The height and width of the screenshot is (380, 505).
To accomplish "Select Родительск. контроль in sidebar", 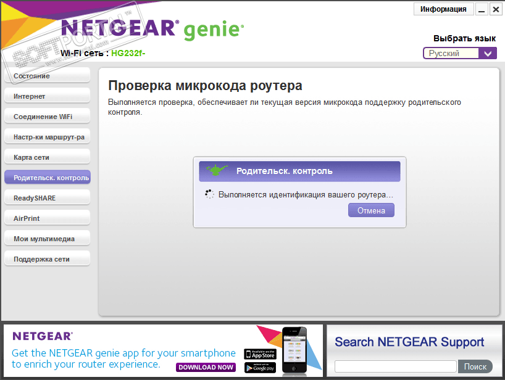I will point(48,177).
